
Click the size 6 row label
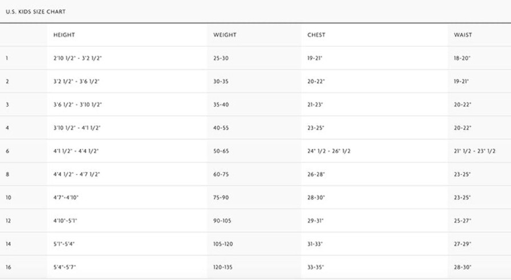click(x=7, y=151)
